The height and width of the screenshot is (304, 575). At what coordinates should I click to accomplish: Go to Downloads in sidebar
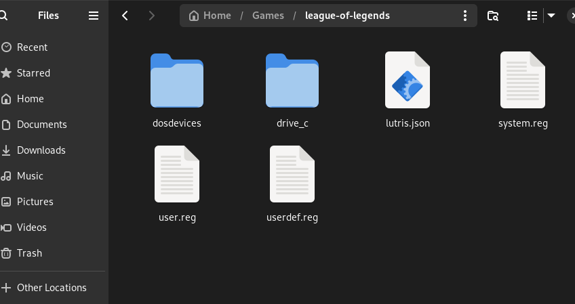(41, 150)
